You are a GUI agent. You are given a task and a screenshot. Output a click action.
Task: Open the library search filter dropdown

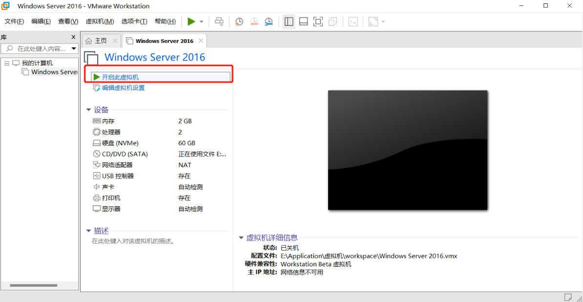74,49
